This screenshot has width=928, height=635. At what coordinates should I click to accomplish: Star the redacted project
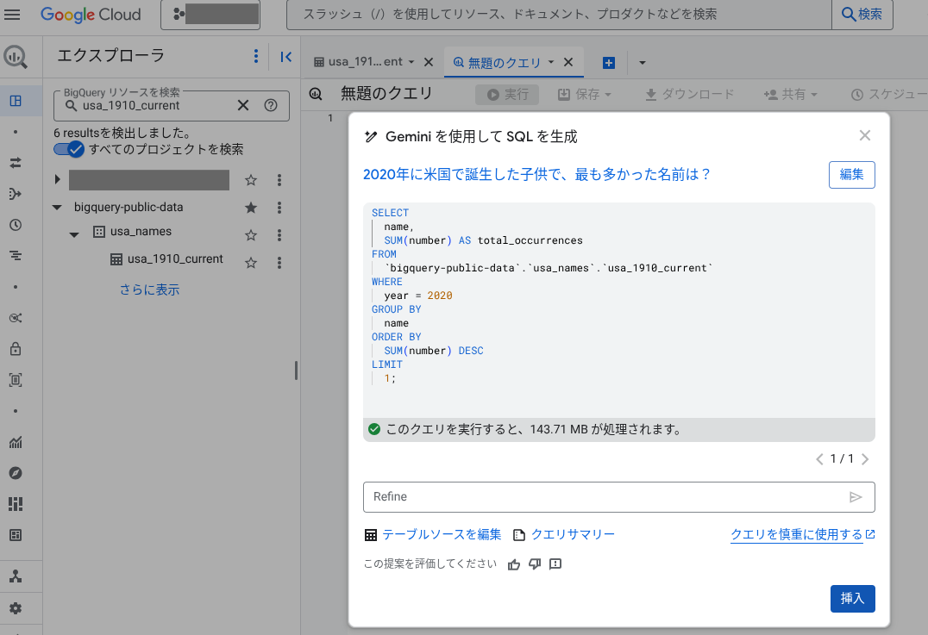pos(251,180)
